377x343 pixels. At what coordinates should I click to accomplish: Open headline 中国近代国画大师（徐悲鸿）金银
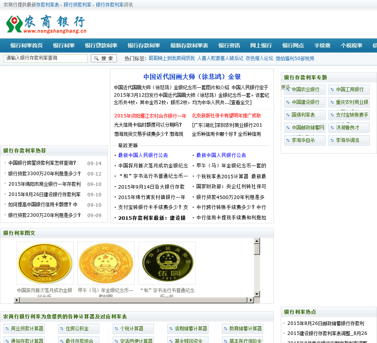[192, 77]
